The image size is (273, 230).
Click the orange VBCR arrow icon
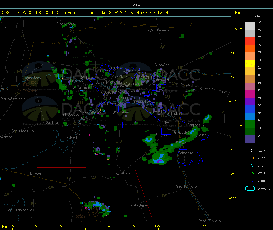[x=250, y=158]
